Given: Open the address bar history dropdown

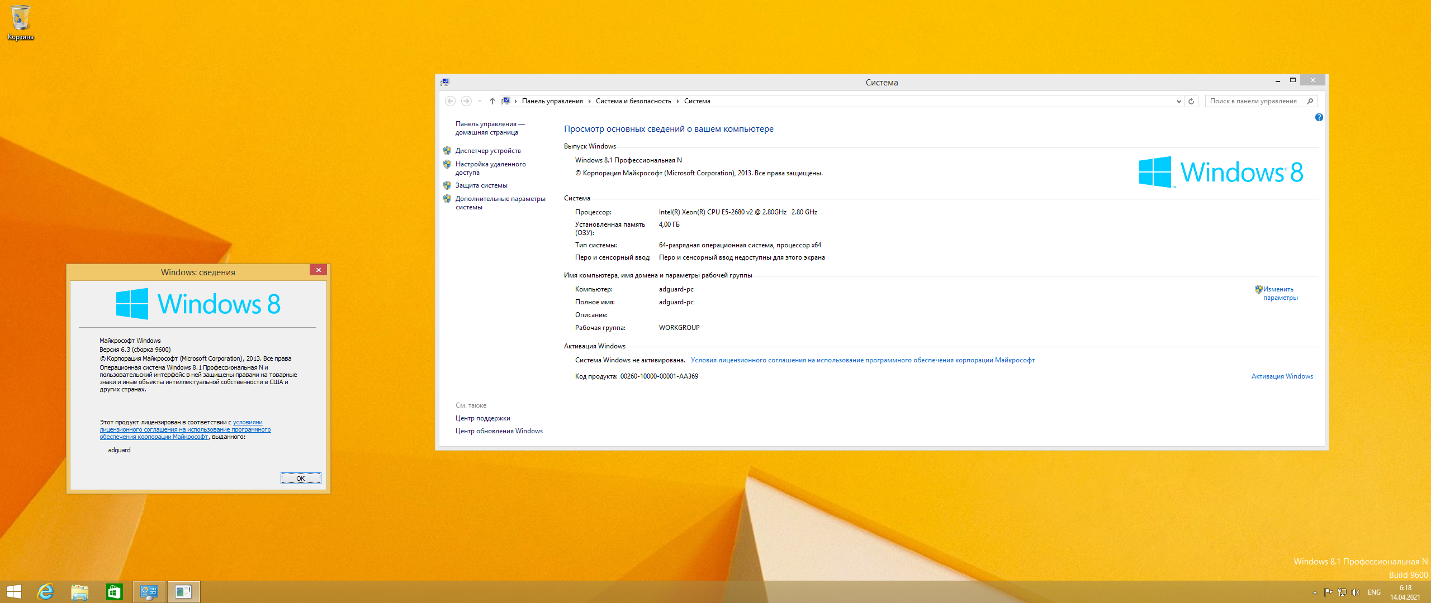Looking at the screenshot, I should (x=1179, y=101).
